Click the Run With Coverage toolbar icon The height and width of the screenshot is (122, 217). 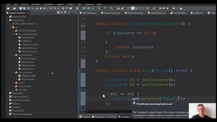pos(105,8)
